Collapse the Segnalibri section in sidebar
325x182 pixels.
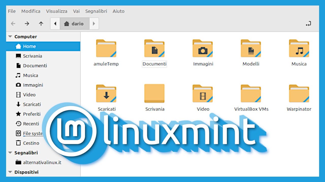click(10, 153)
